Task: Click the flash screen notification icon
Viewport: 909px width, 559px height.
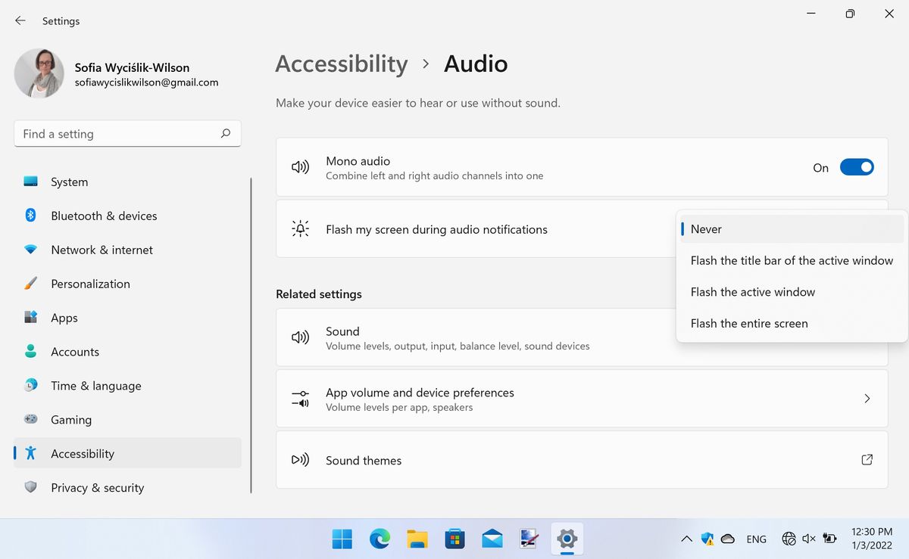Action: (x=300, y=228)
